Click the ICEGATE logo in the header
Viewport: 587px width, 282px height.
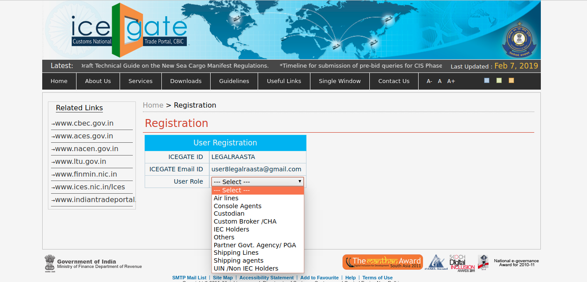[x=130, y=30]
